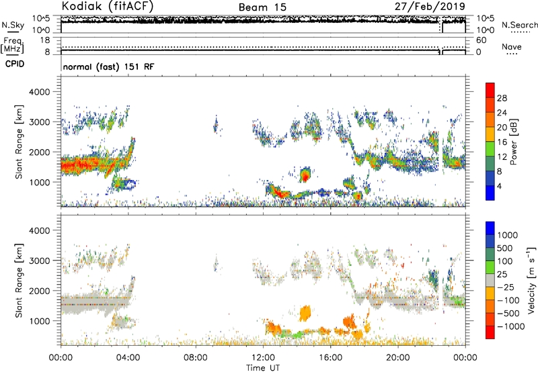Click the '18' tick on the frequency axis
Viewport: 538px width, 372px height.
click(x=45, y=40)
